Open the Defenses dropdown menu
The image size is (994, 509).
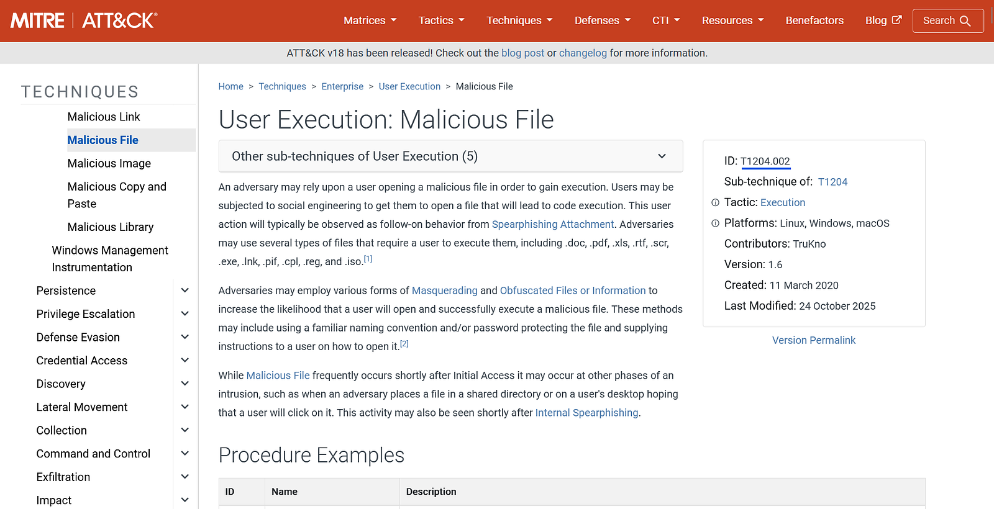pyautogui.click(x=603, y=20)
